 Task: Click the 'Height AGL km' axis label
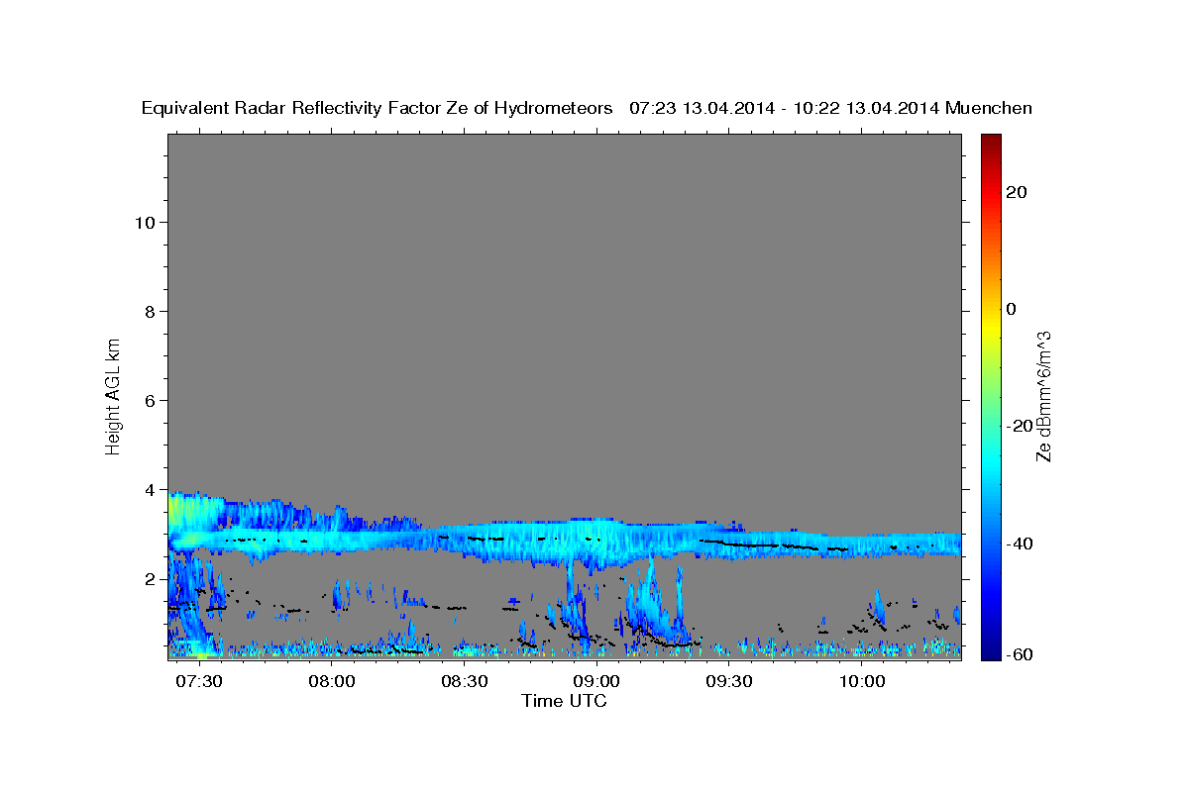point(113,395)
